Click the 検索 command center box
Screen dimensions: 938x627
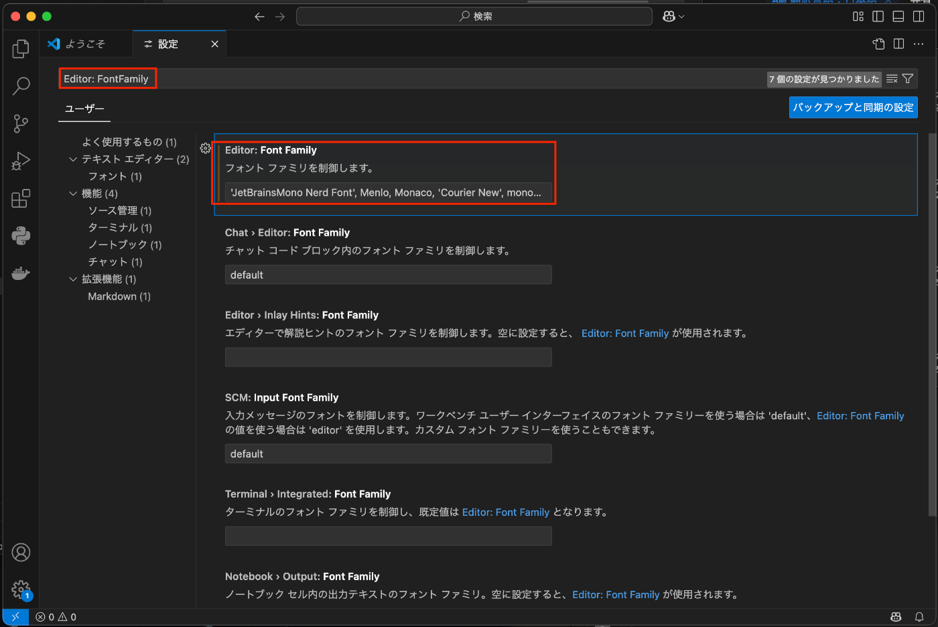pyautogui.click(x=474, y=16)
